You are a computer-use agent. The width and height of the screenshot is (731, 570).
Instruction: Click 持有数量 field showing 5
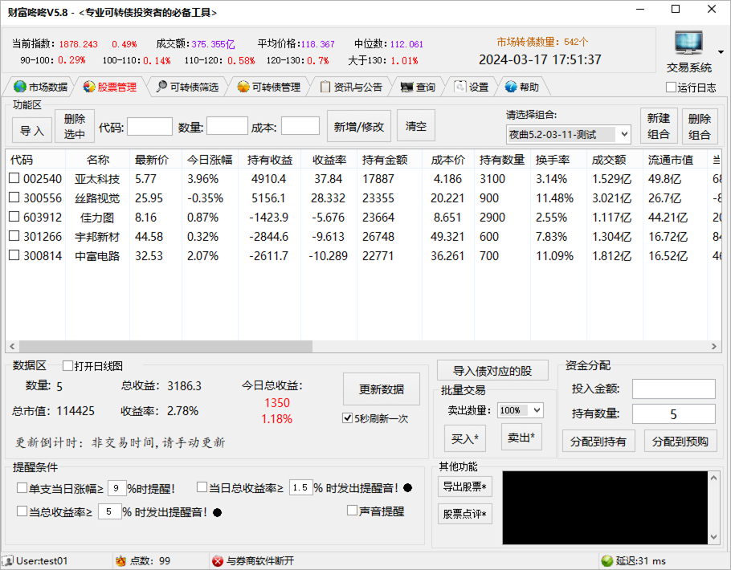pyautogui.click(x=674, y=414)
